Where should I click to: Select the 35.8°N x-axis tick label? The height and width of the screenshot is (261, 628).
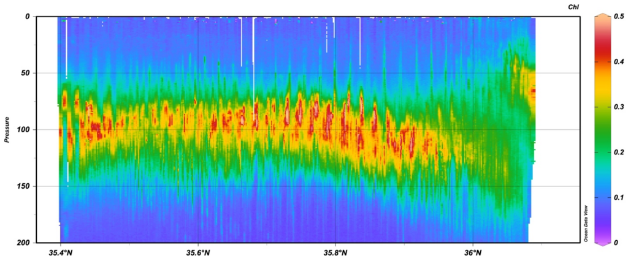[x=335, y=252]
